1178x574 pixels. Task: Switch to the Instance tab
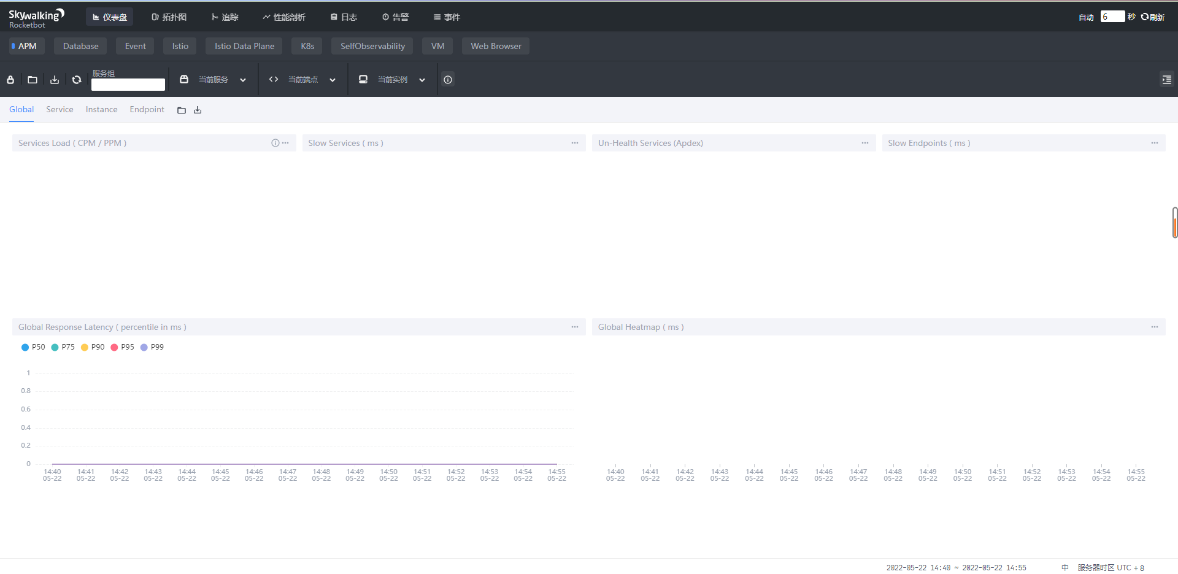click(101, 109)
